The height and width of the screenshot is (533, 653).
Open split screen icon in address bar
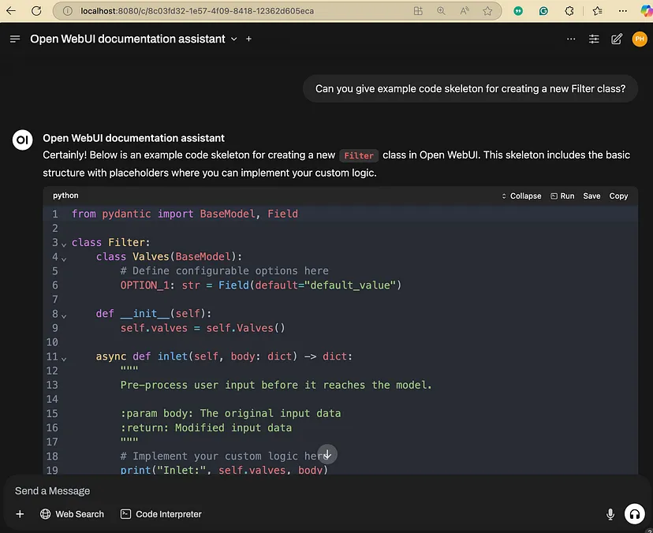pyautogui.click(x=418, y=11)
